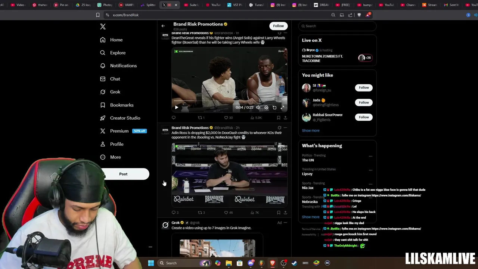Go back using the arrow beside Brand Risk Promotions

(163, 26)
